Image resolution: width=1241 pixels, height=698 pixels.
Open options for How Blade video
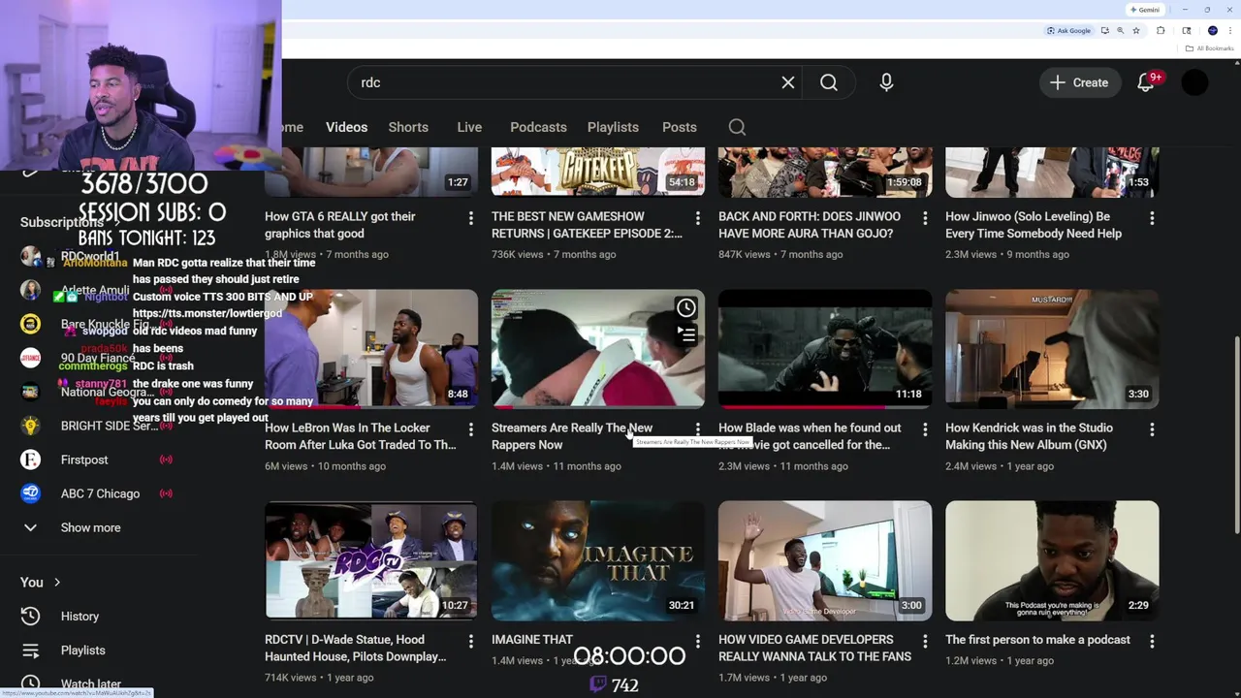coord(925,429)
